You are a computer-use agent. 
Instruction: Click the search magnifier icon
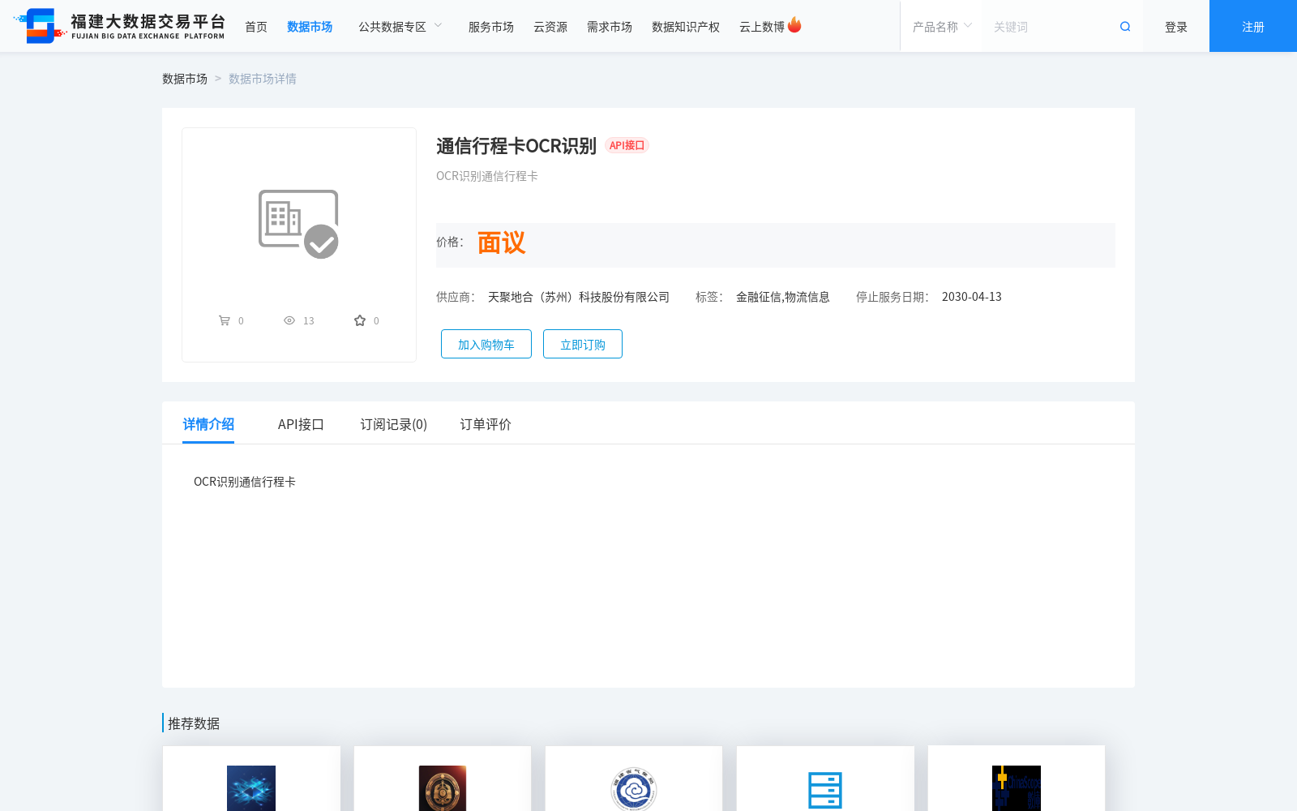click(1125, 27)
